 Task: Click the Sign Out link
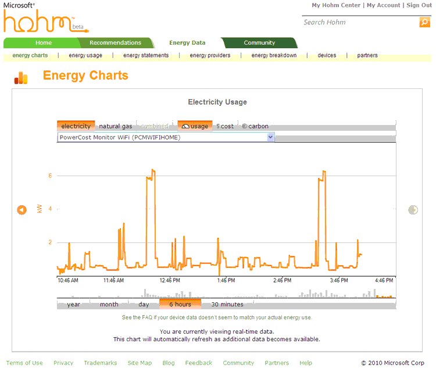(x=419, y=5)
